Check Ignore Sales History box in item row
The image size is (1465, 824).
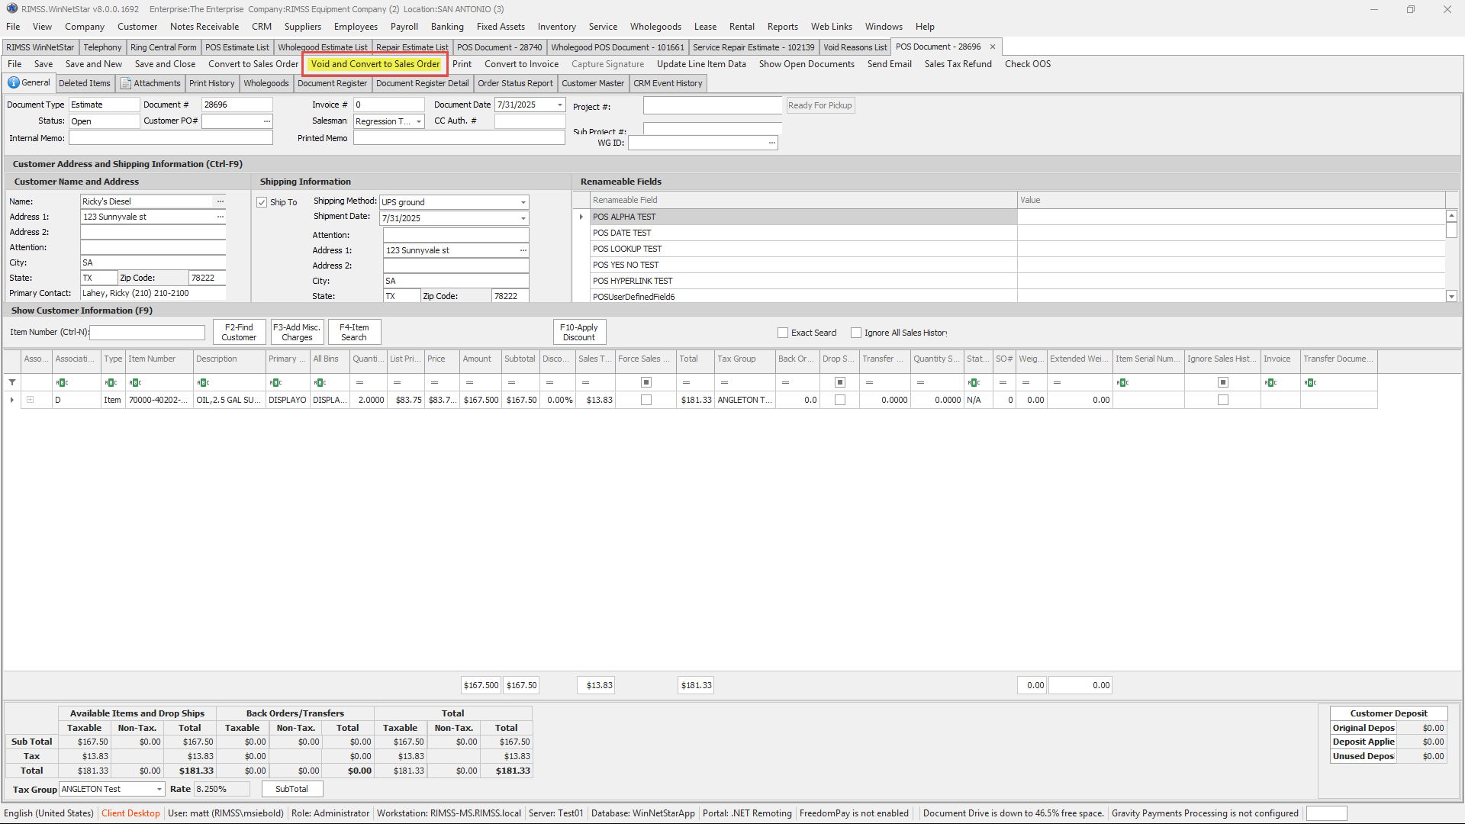pyautogui.click(x=1223, y=400)
